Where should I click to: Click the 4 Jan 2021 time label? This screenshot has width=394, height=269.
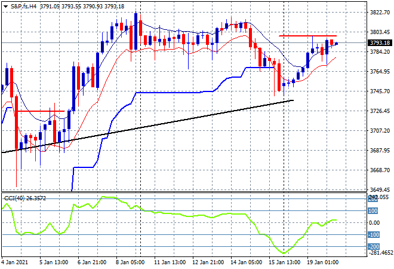pos(15,262)
